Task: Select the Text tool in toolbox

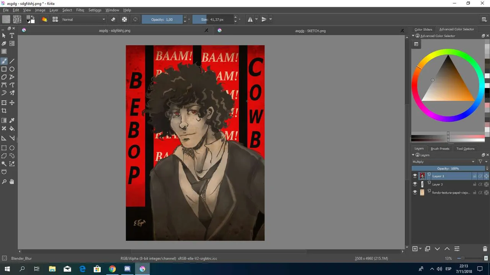Action: coord(12,36)
